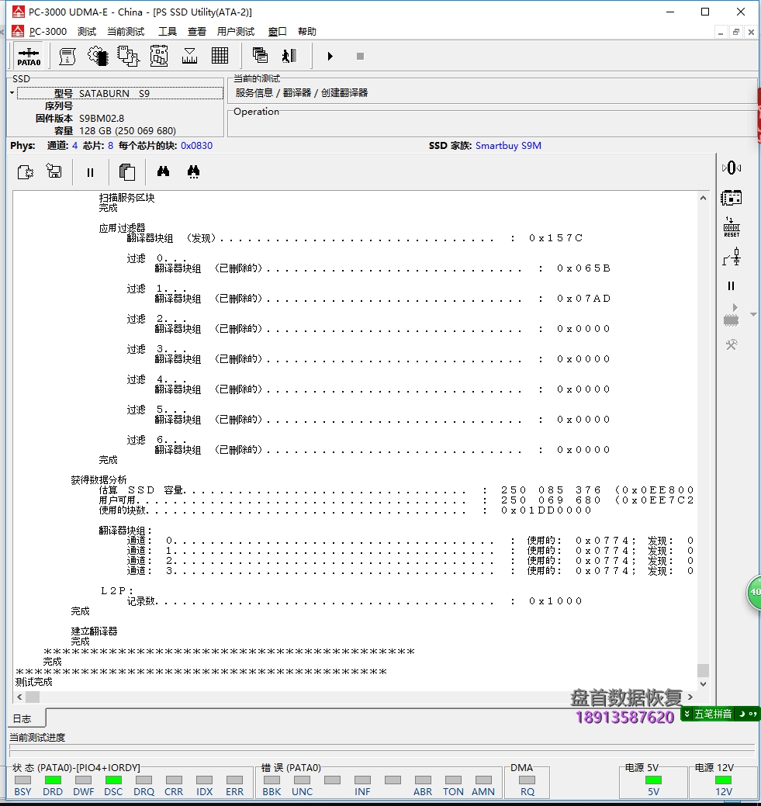This screenshot has height=806, width=761.
Task: Pause log output with the pause icon
Action: tap(91, 173)
